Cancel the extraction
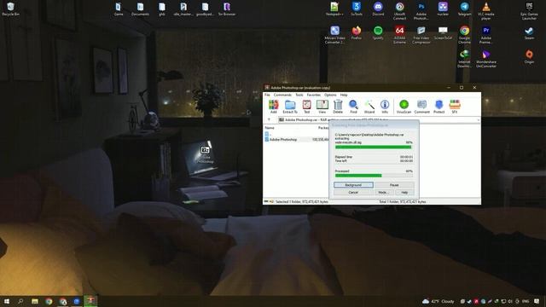 coord(353,193)
